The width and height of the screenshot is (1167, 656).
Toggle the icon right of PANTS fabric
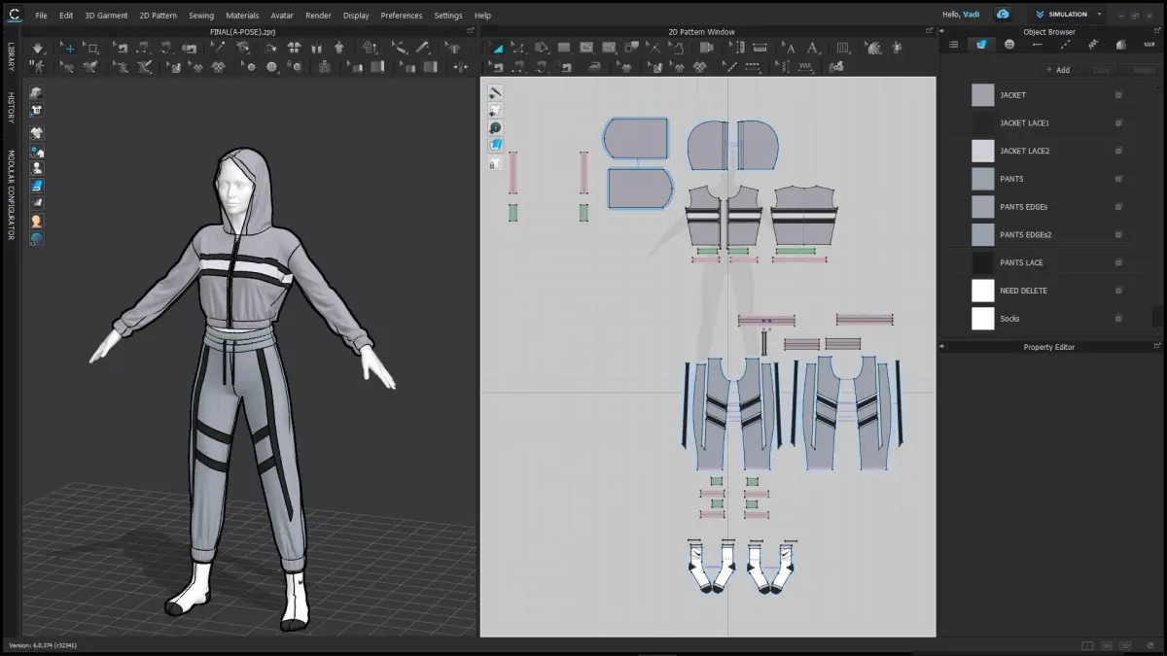pyautogui.click(x=1118, y=179)
